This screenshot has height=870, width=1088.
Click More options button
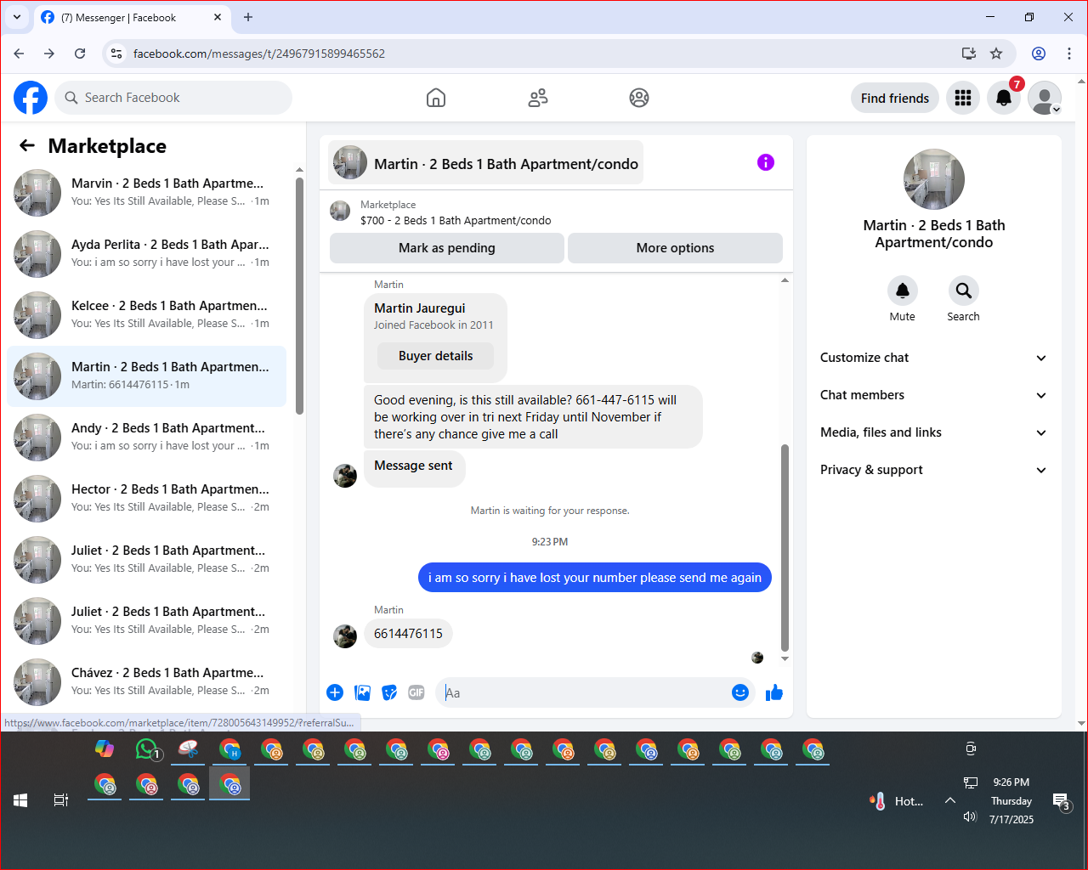click(675, 248)
